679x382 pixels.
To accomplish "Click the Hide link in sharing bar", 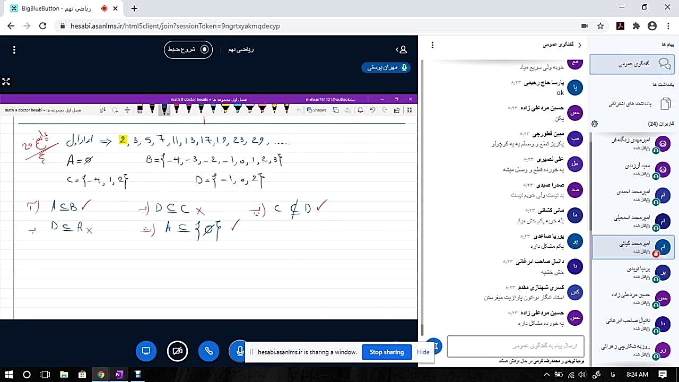I will click(x=423, y=352).
